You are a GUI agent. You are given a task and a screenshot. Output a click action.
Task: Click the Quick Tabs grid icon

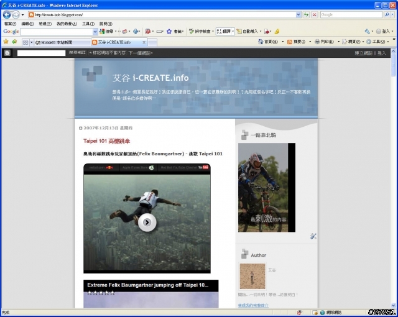tap(25, 42)
